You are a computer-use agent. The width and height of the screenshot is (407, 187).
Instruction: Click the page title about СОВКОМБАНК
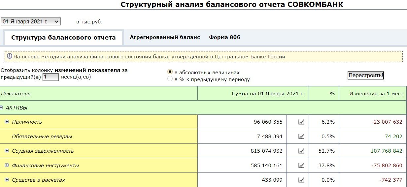pos(232,5)
